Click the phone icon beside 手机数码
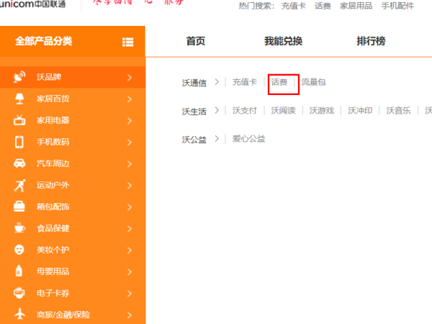 coord(19,142)
